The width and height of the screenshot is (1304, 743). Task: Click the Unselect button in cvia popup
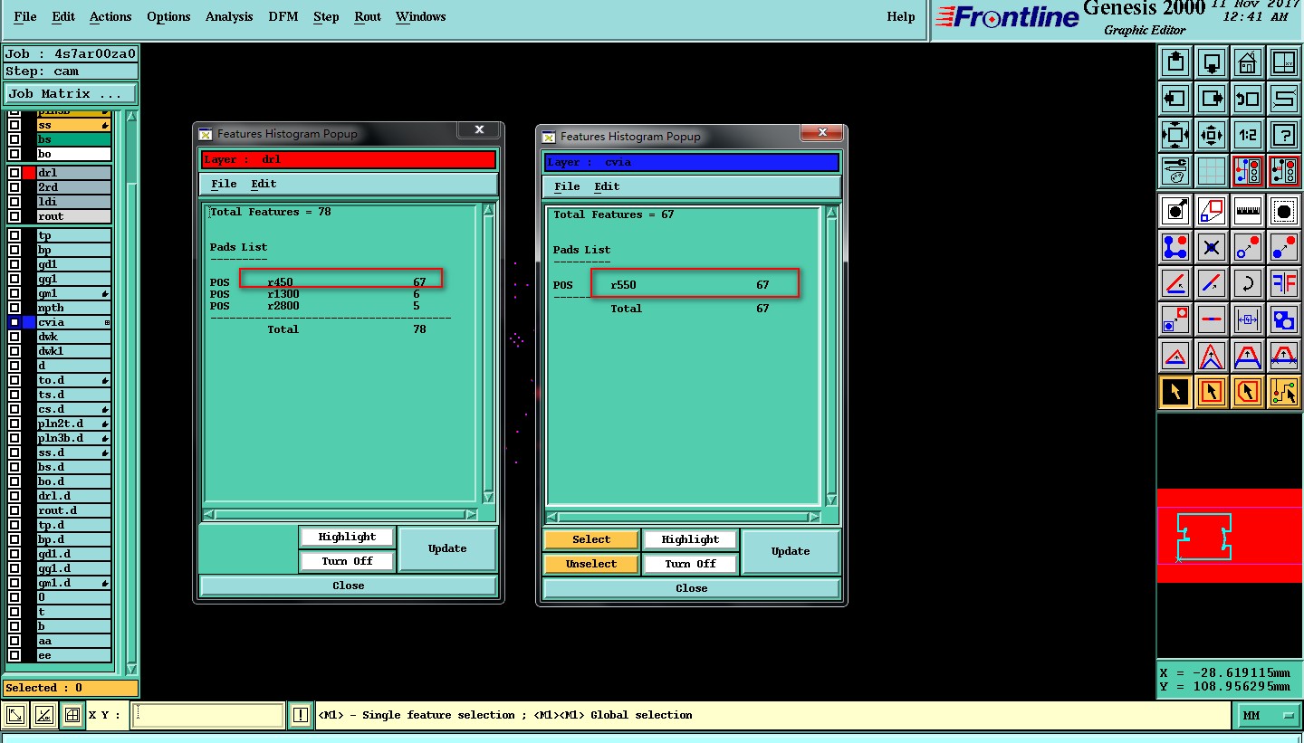(x=591, y=564)
